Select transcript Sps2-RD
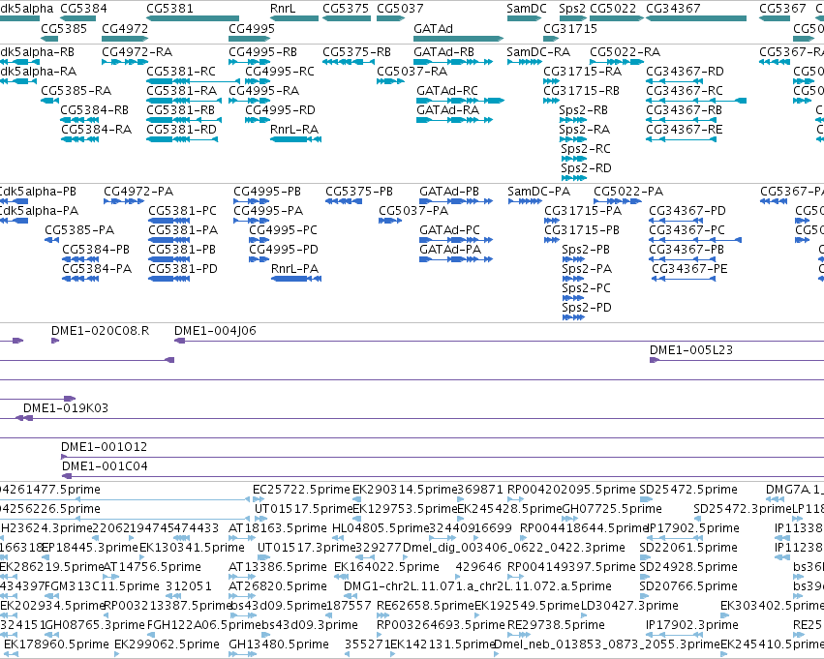The height and width of the screenshot is (659, 824). 574,178
